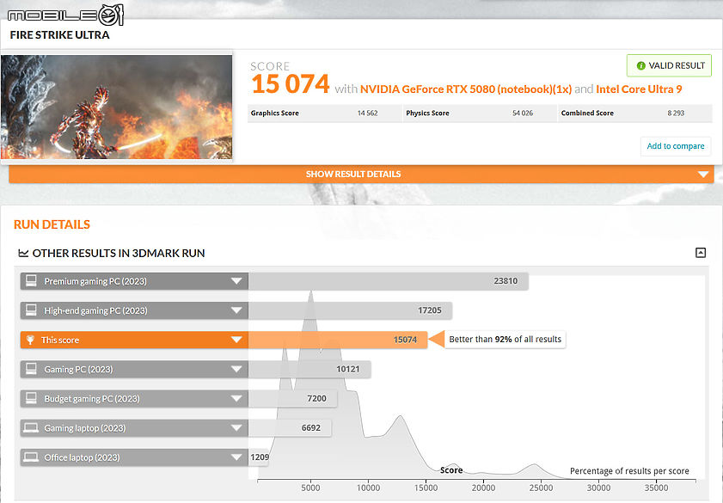
Task: Click the desktop icon for Premium gaming PC
Action: (31, 281)
